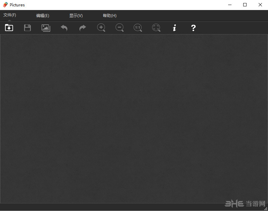The height and width of the screenshot is (211, 268).
Task: Minimize the Pictures window
Action: pos(230,5)
